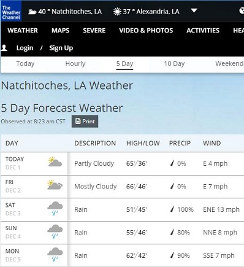Viewport: 244px width, 267px height.
Task: Click the Sign Up link
Action: (x=61, y=48)
